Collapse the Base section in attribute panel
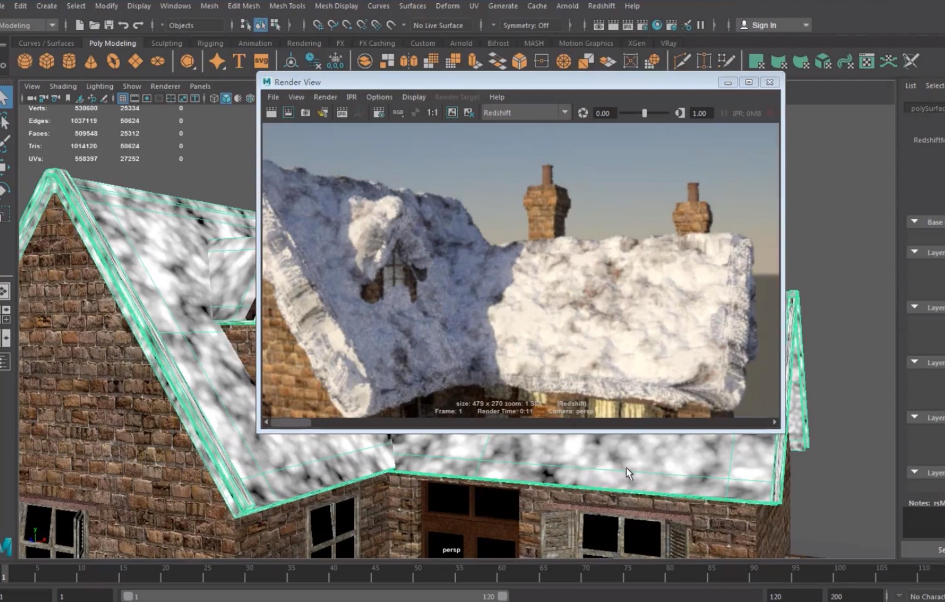Screen dimensions: 945x602 tap(915, 222)
